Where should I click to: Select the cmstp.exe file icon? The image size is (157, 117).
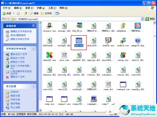[123, 55]
